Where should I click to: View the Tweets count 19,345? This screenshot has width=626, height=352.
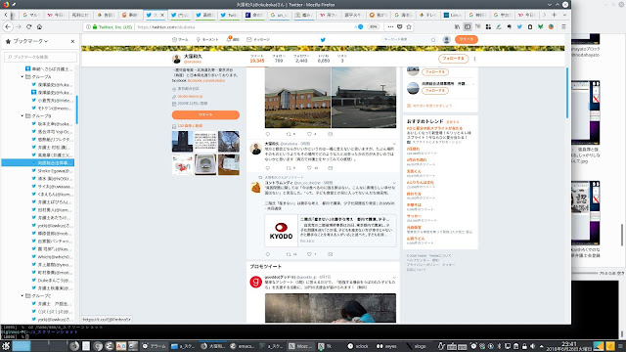pyautogui.click(x=256, y=59)
